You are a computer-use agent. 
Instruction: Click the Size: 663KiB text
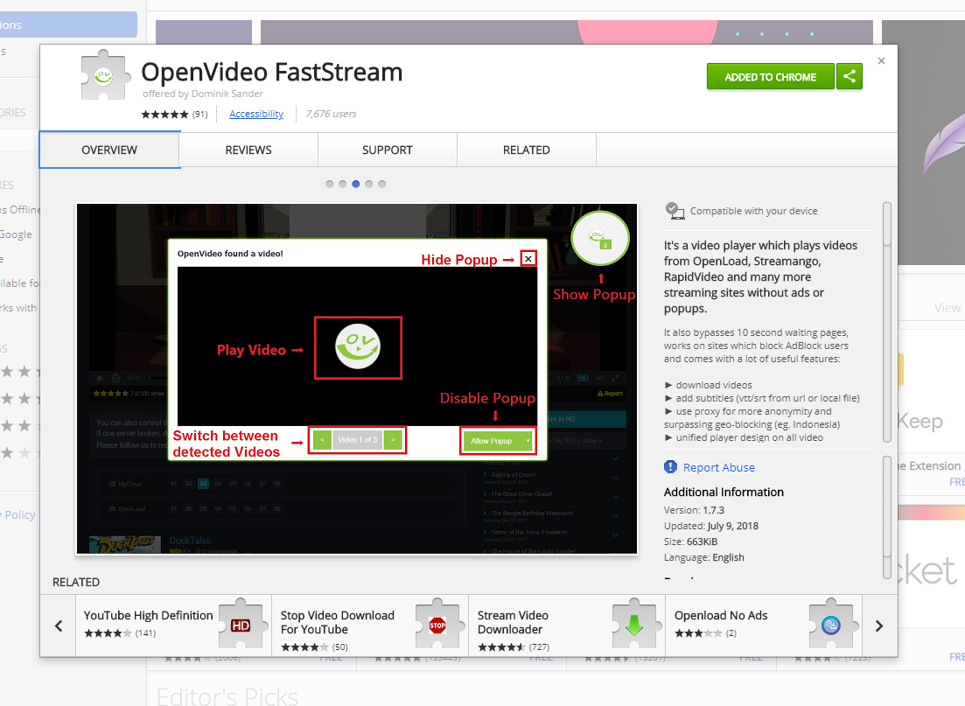(690, 542)
